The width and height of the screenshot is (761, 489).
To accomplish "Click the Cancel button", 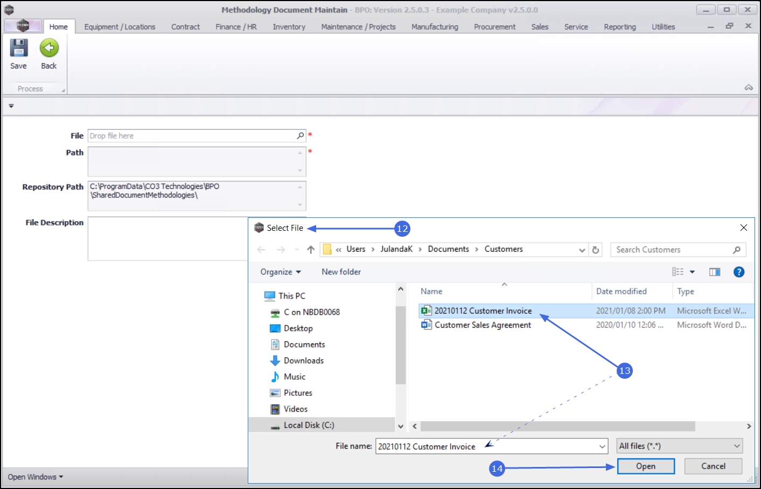I will tap(713, 466).
